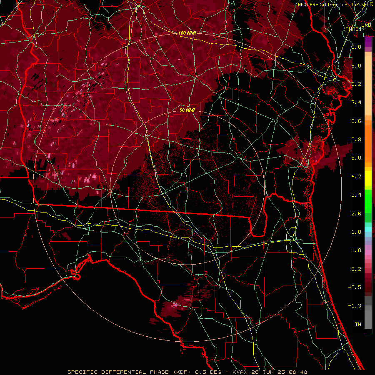Click the 9.0 value on the scale
The height and width of the screenshot is (375, 375).
(x=356, y=65)
